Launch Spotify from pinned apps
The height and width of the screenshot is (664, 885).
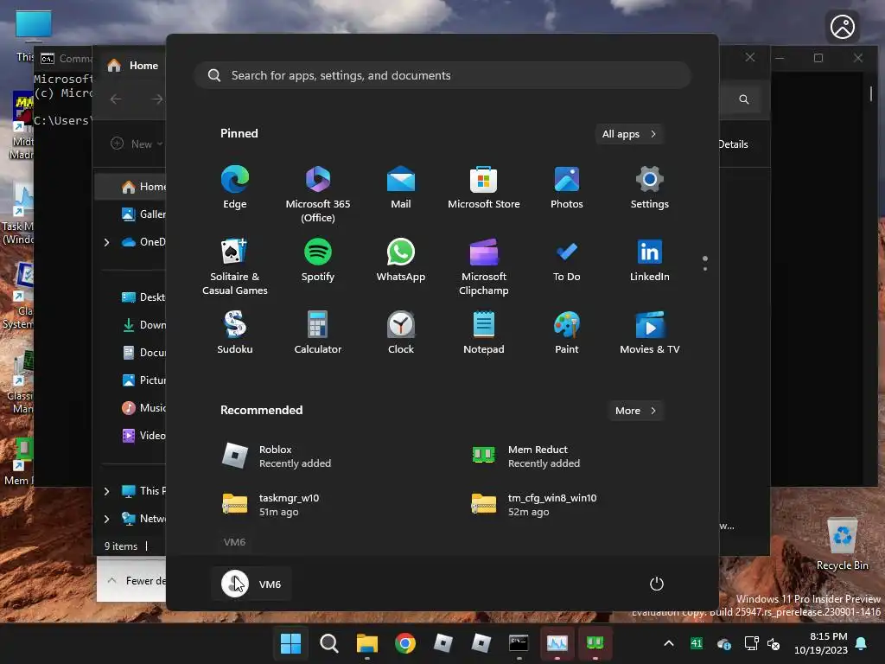click(318, 260)
